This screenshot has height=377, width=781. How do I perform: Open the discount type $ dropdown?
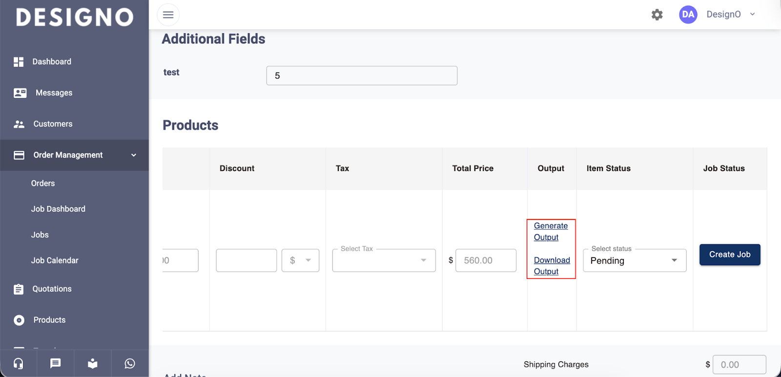pos(300,260)
